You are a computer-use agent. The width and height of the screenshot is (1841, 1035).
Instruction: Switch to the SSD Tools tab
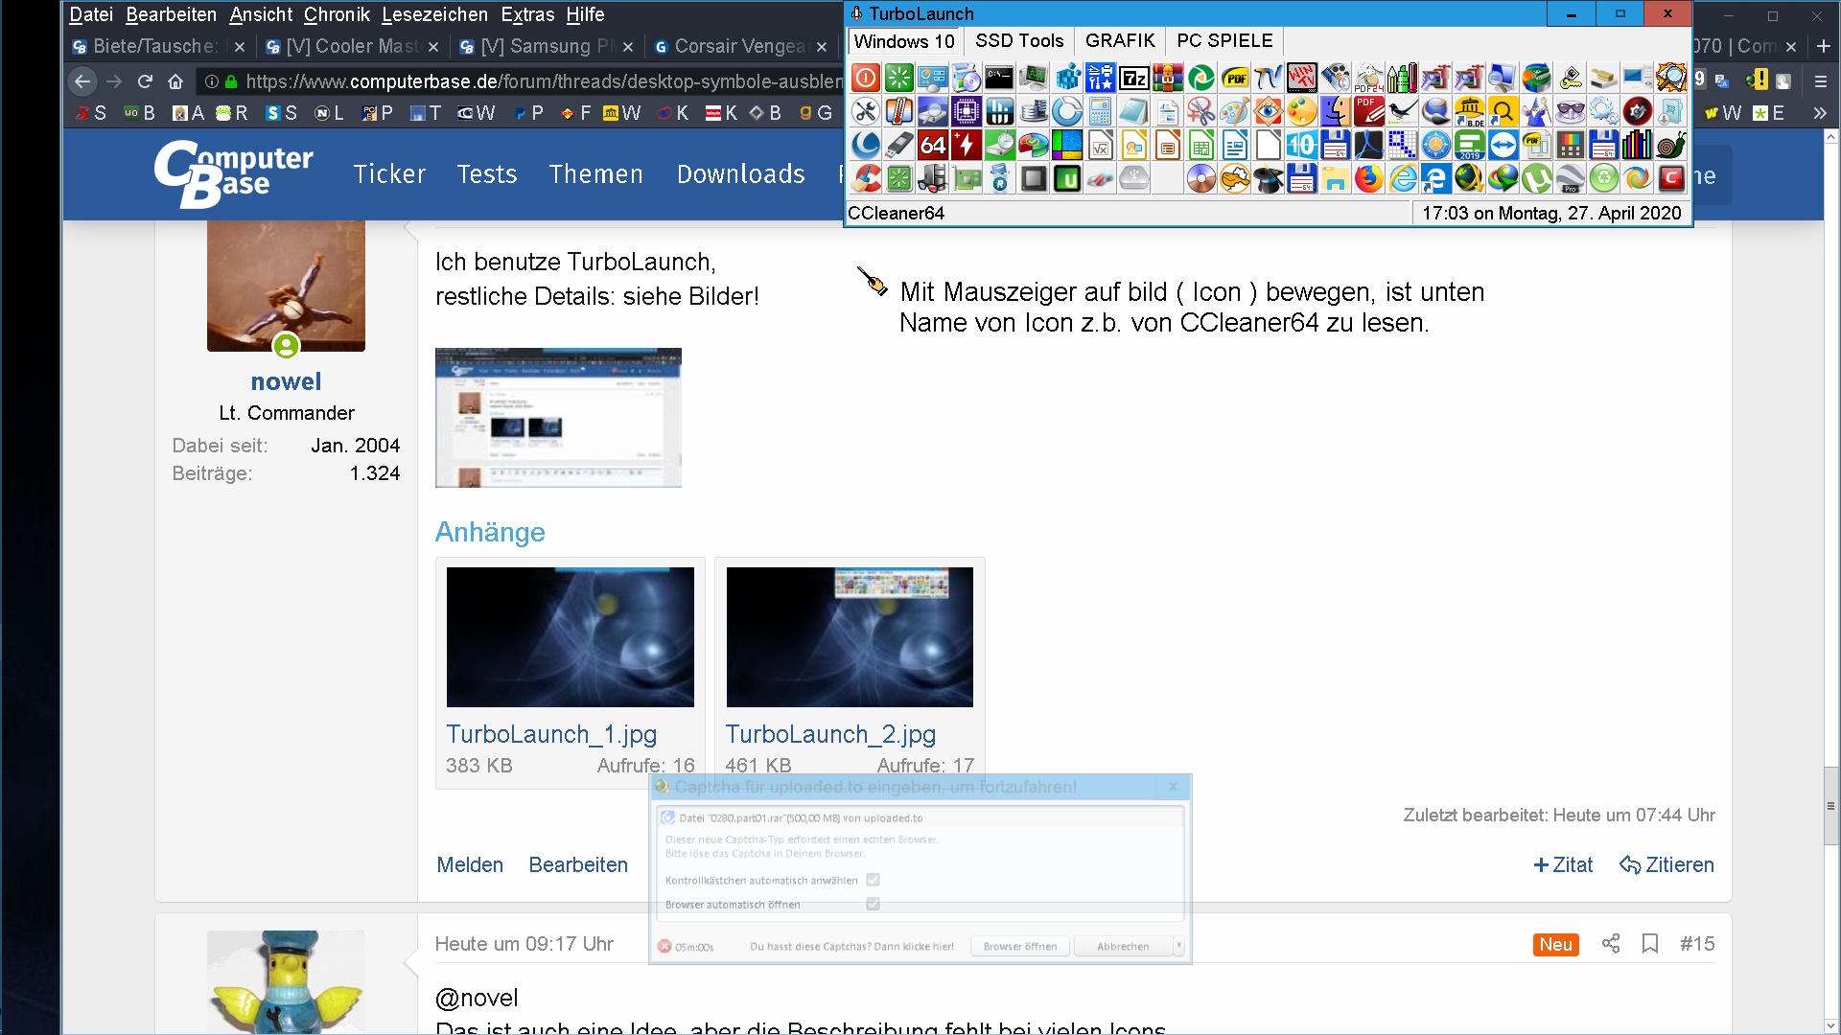click(1018, 41)
